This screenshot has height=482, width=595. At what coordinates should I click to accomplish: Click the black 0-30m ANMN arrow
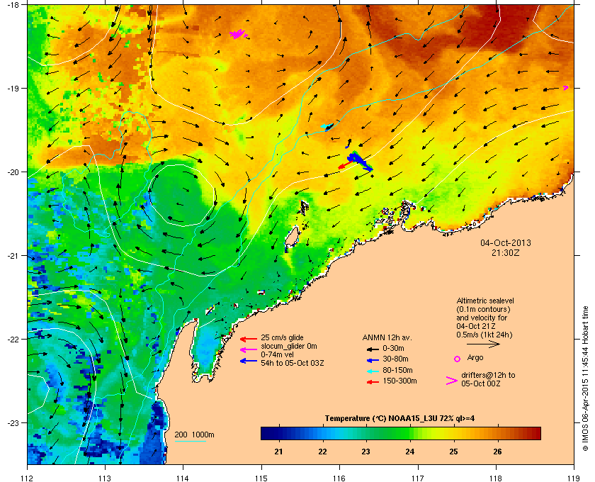point(373,349)
